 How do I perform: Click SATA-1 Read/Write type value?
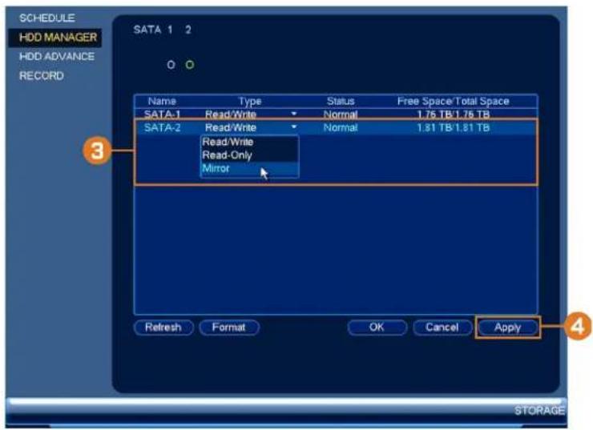[231, 115]
